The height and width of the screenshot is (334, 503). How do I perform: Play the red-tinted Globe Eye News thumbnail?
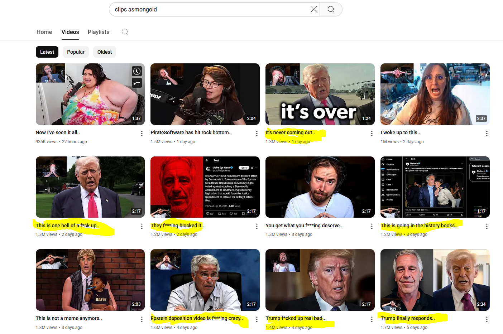(x=205, y=187)
